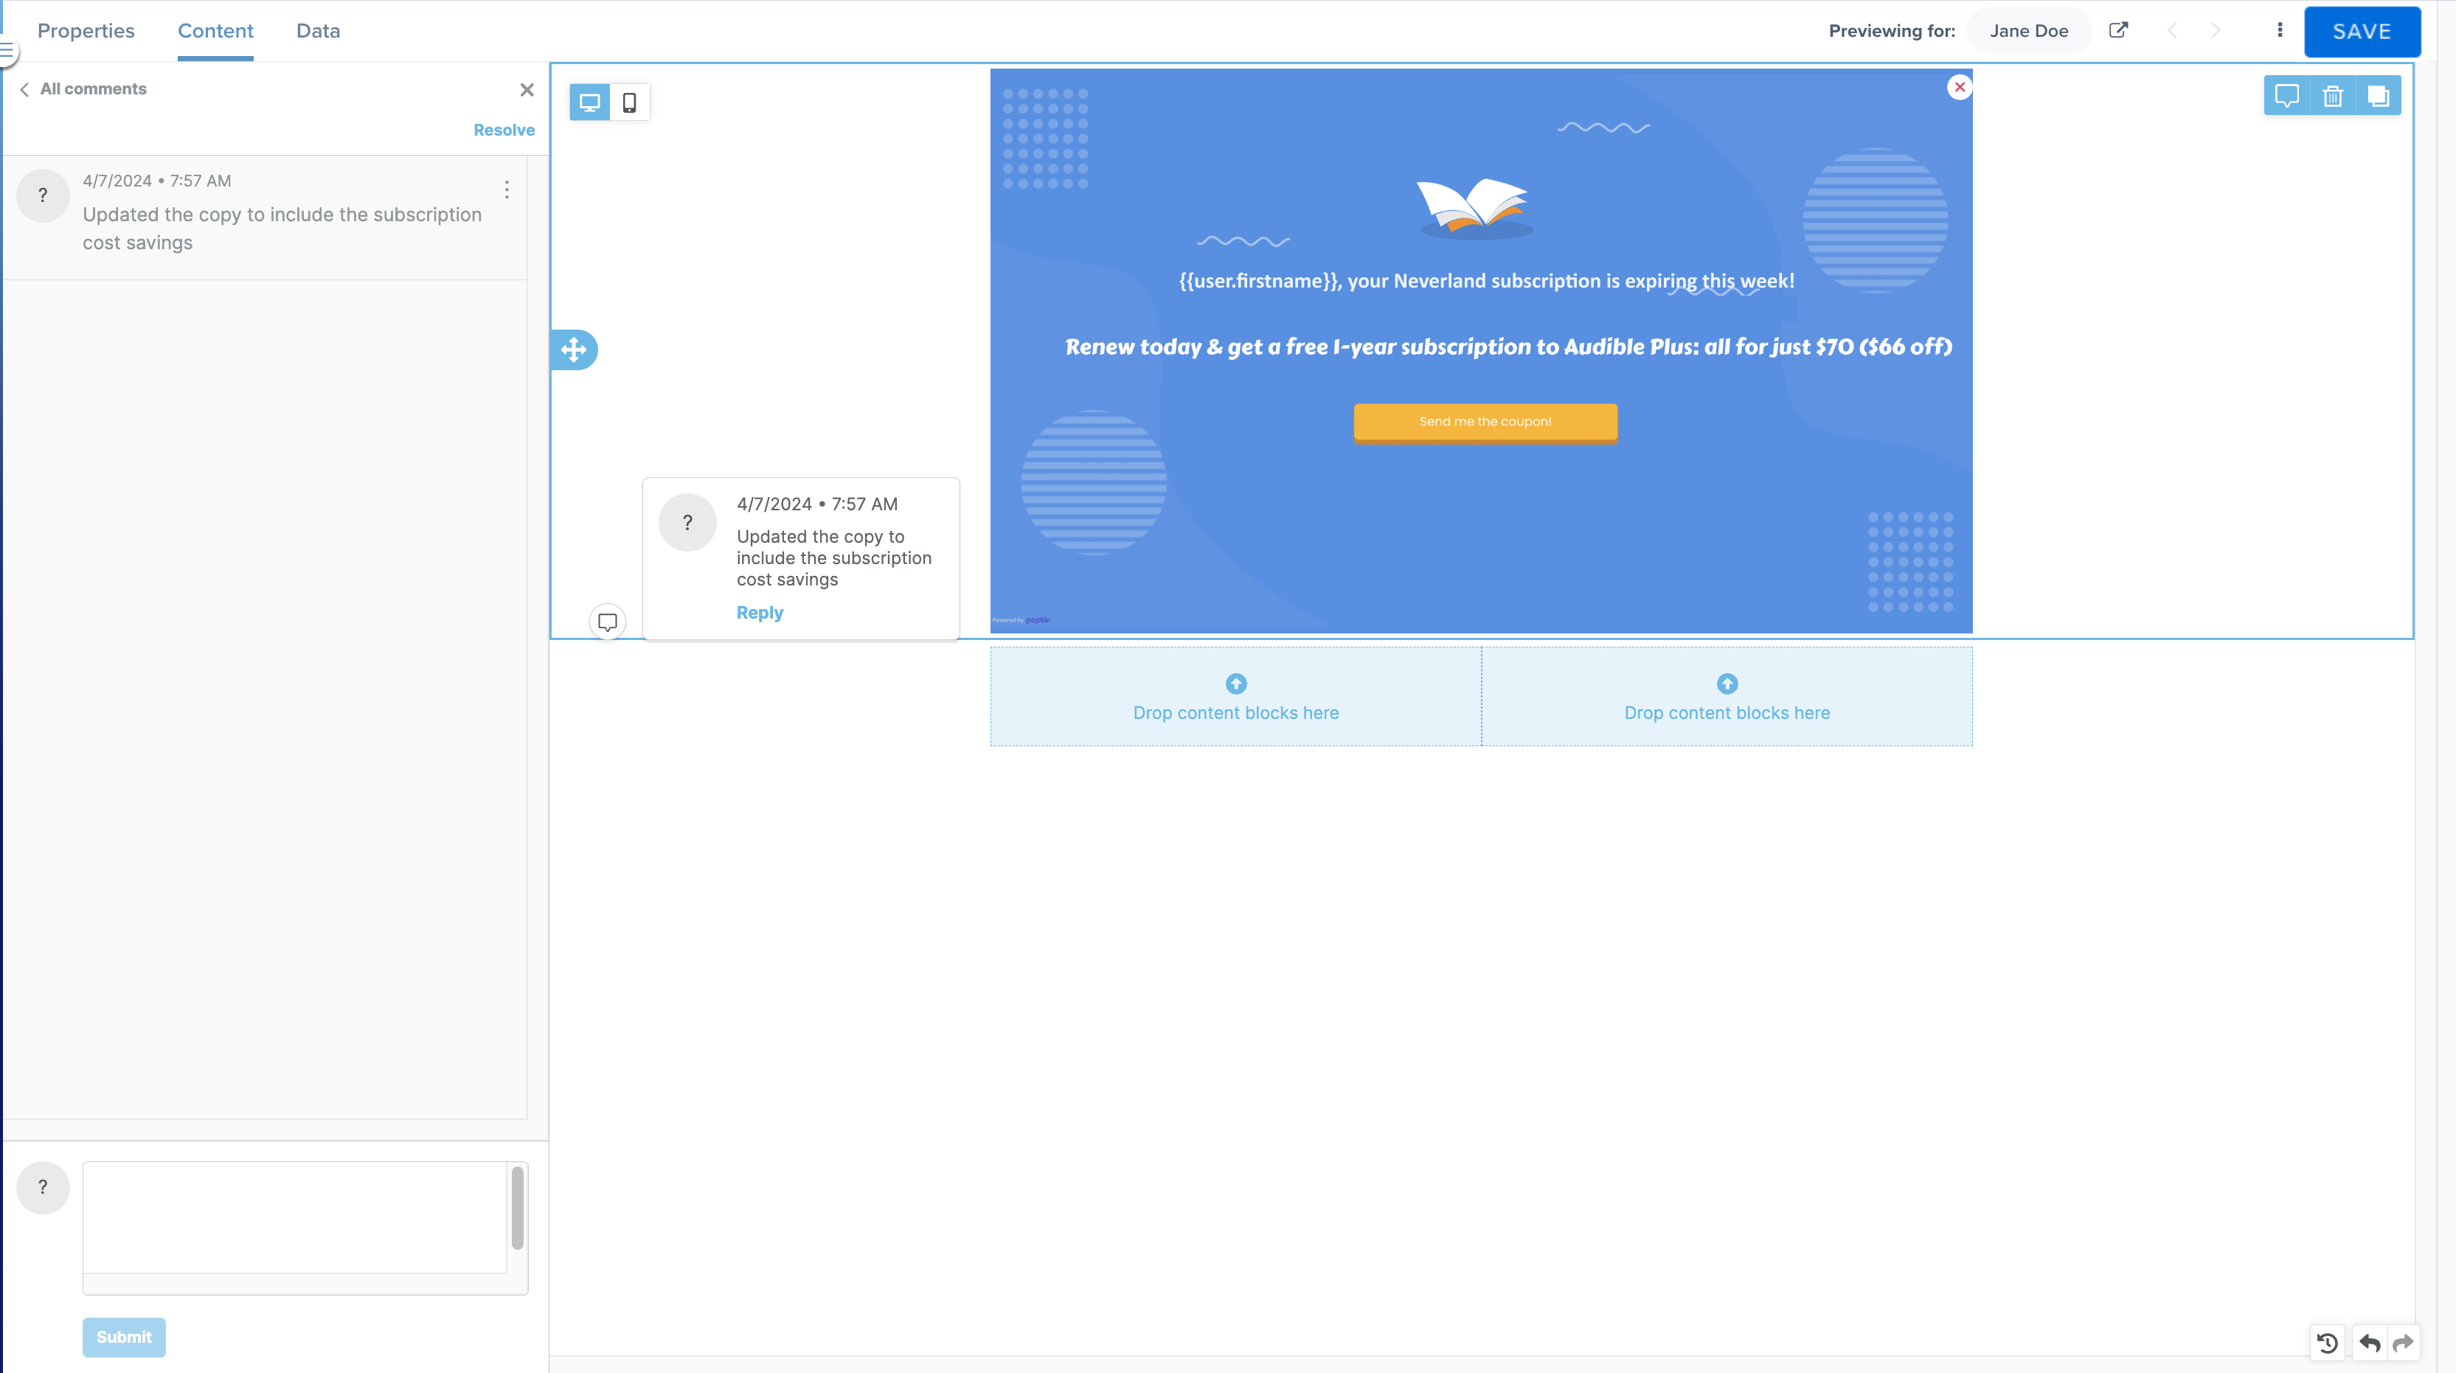
Task: Open the hamburger menu at top left
Action: [7, 49]
